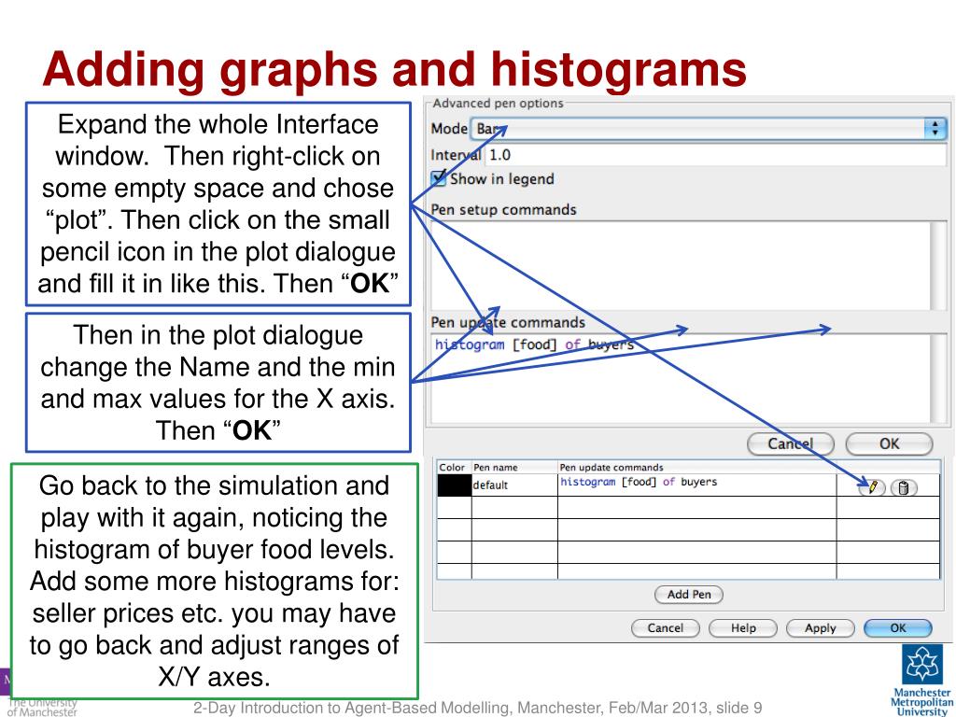This screenshot has height=717, width=956.
Task: Click the Interval field containing 1.0
Action: 716,155
